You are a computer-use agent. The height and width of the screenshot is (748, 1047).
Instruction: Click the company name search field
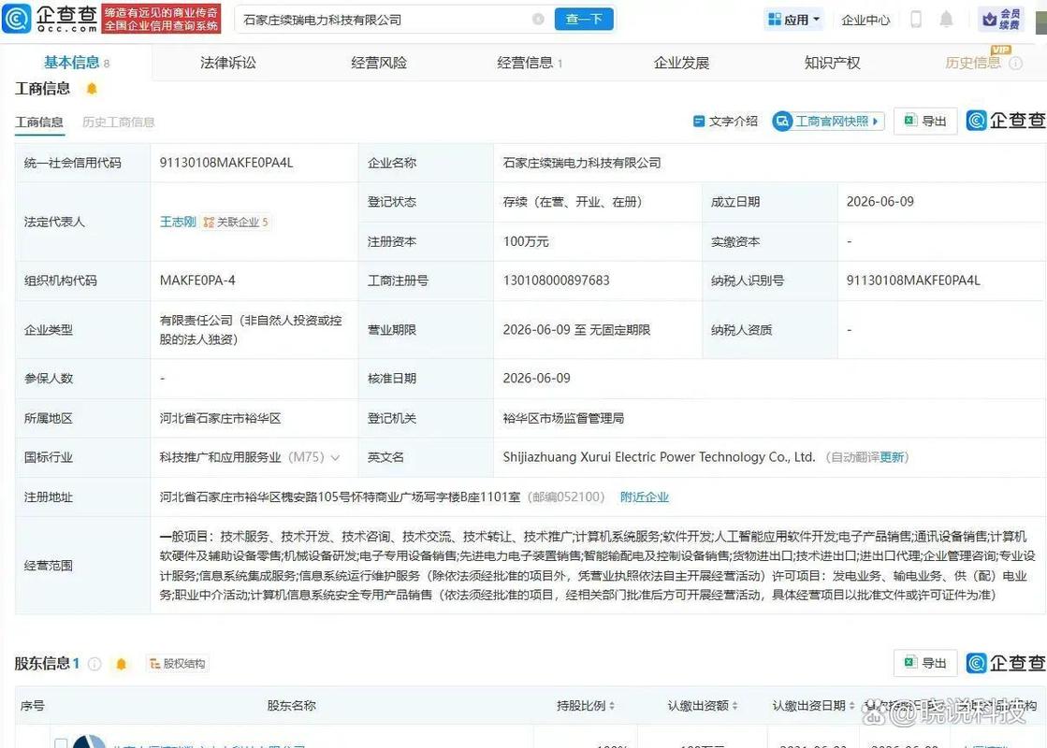coord(387,20)
